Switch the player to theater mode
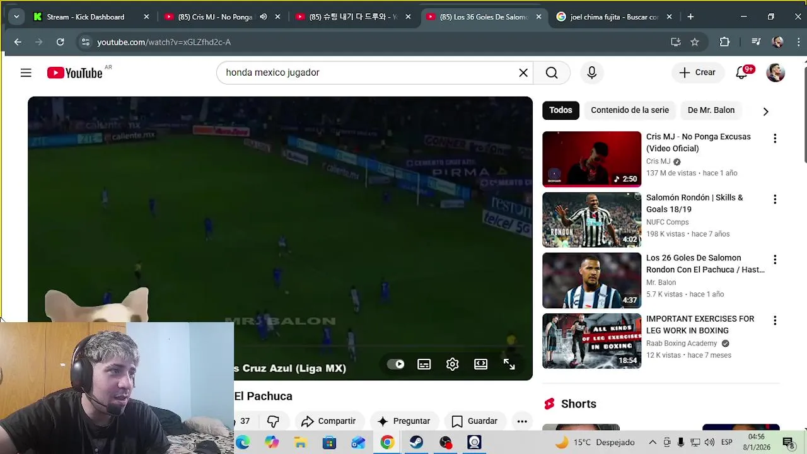Image resolution: width=807 pixels, height=454 pixels. [480, 364]
